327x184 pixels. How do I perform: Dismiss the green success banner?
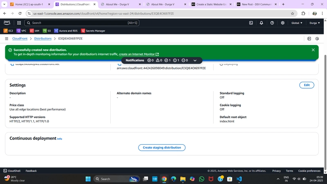(x=313, y=50)
